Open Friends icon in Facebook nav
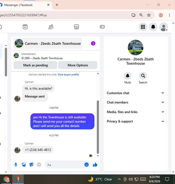Viewport: 175px width, 184px height. tap(51, 27)
